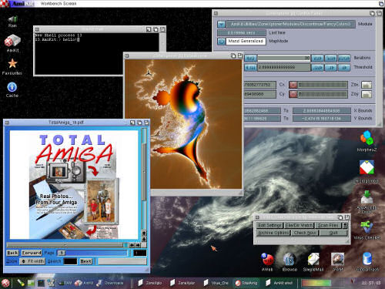Switch to first ZoneXplorer task in taskbar
Viewport: 385px width, 289px height.
[x=150, y=283]
